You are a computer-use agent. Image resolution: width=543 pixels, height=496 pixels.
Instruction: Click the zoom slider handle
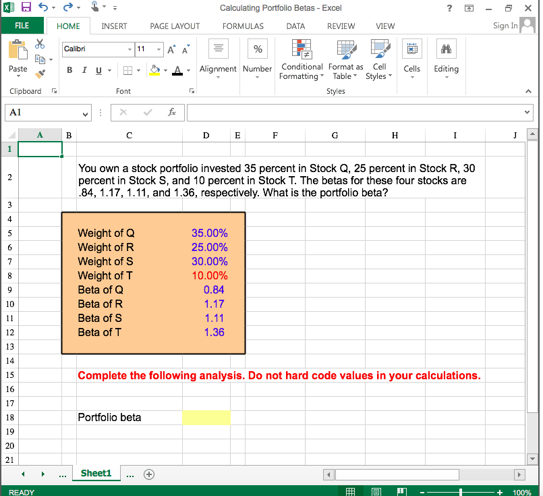click(x=461, y=492)
